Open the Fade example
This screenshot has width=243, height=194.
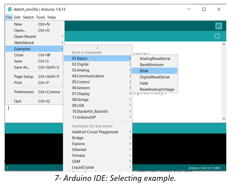click(154, 83)
